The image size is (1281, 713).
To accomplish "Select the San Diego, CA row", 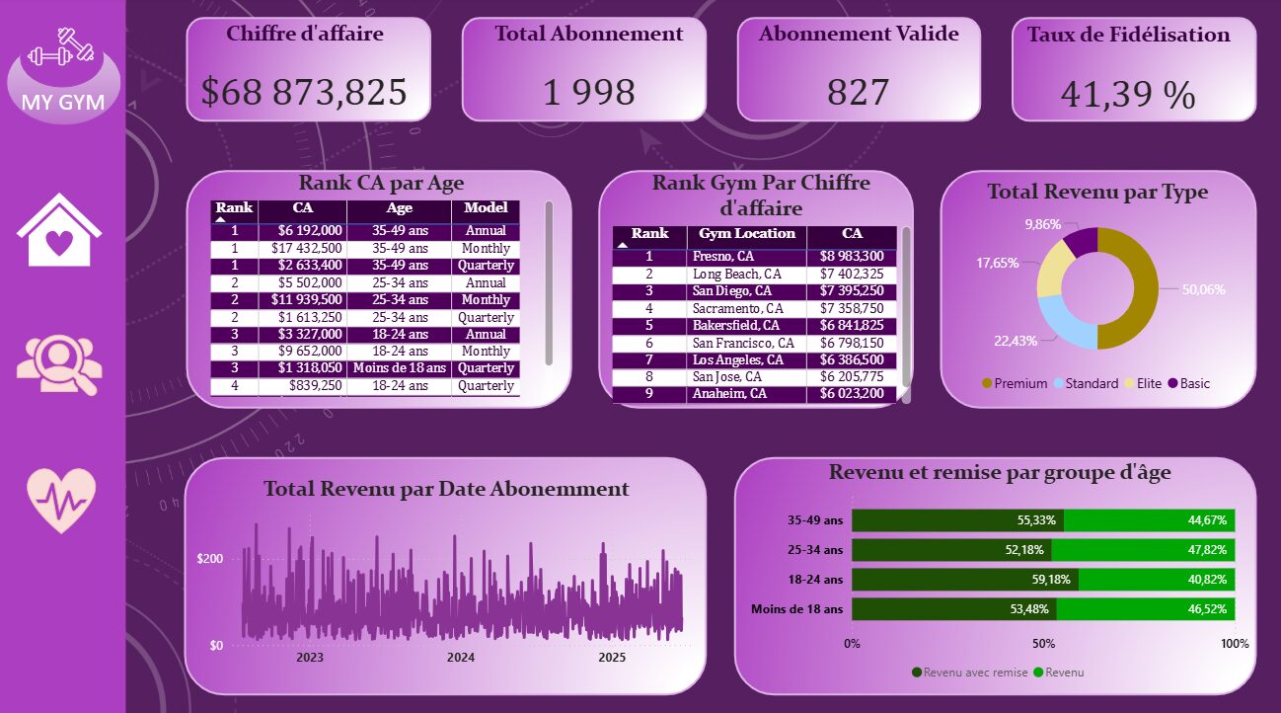I will coord(755,291).
